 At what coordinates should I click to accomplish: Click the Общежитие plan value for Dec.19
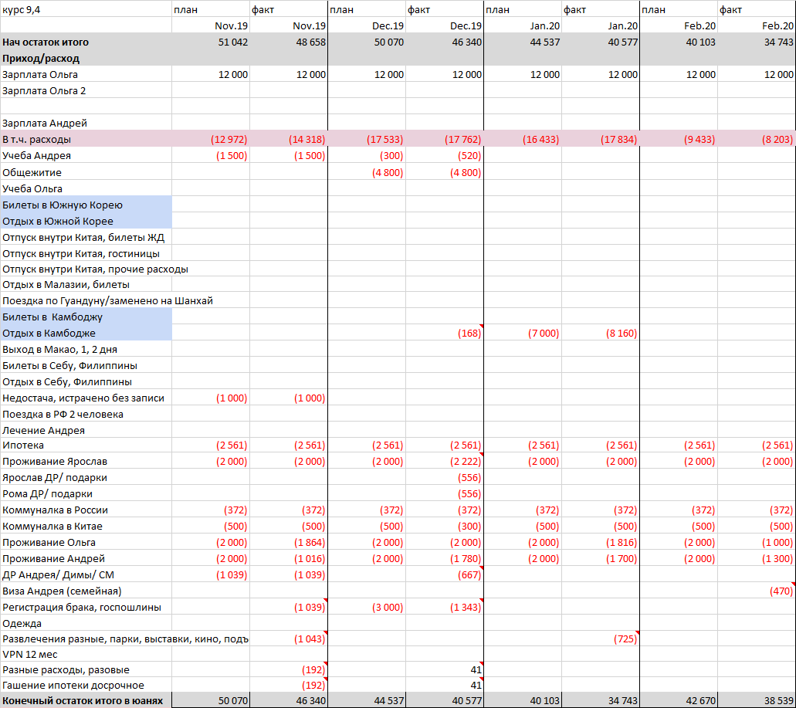point(388,172)
